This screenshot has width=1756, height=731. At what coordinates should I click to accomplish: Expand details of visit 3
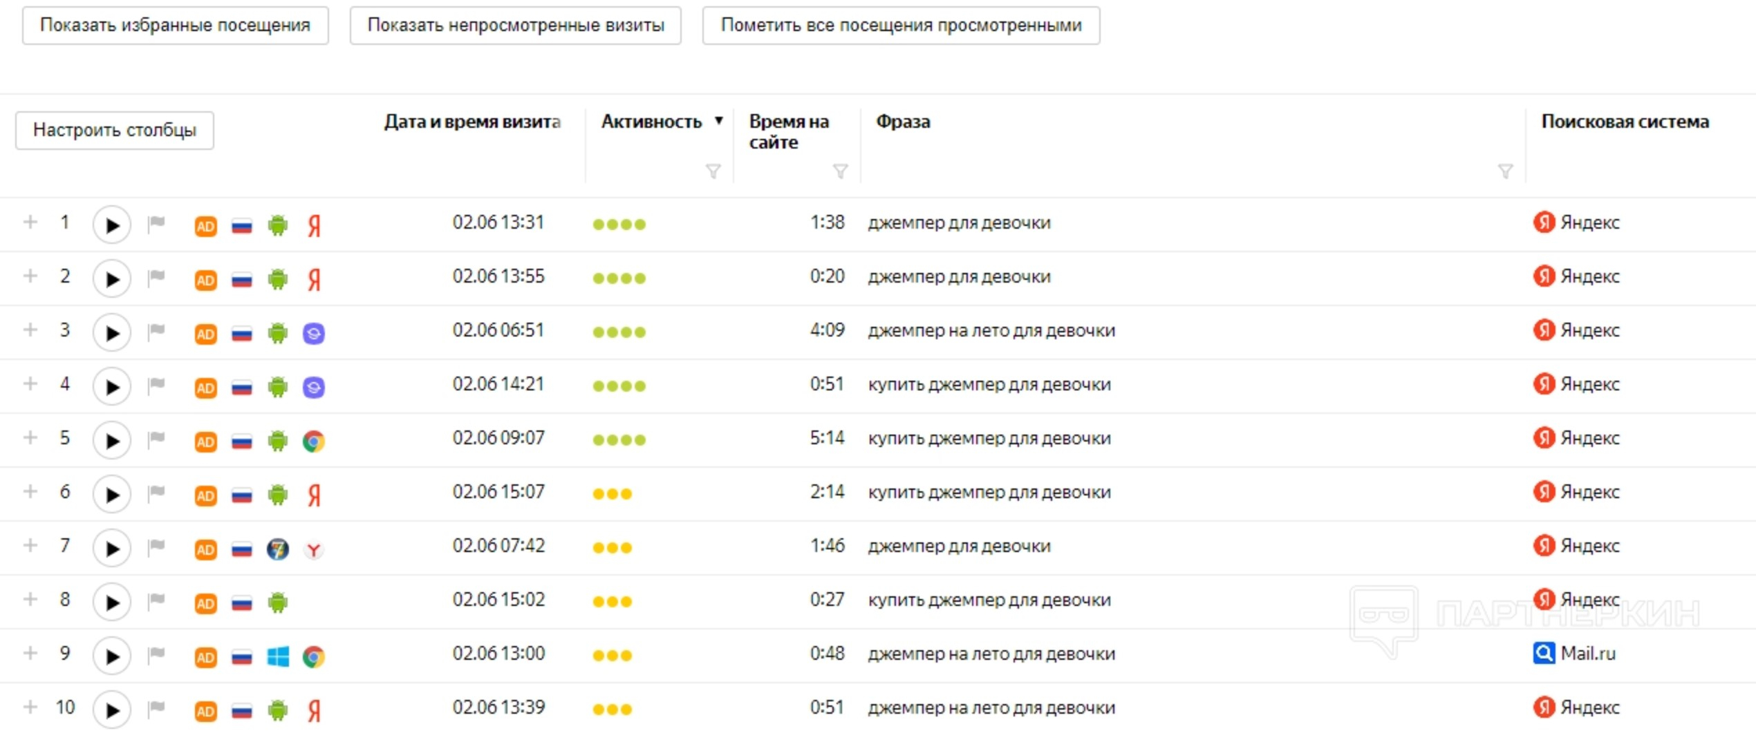[30, 330]
